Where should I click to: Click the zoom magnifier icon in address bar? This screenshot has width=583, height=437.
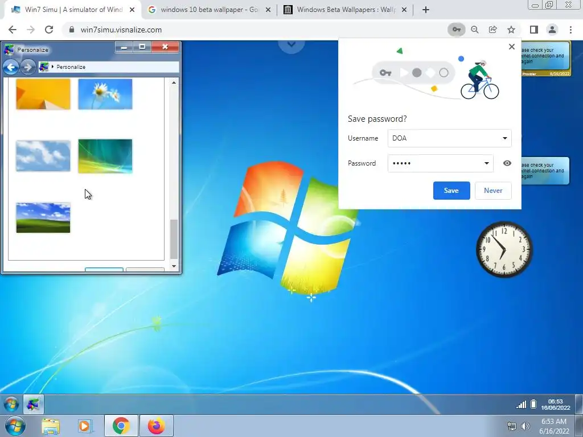[474, 30]
